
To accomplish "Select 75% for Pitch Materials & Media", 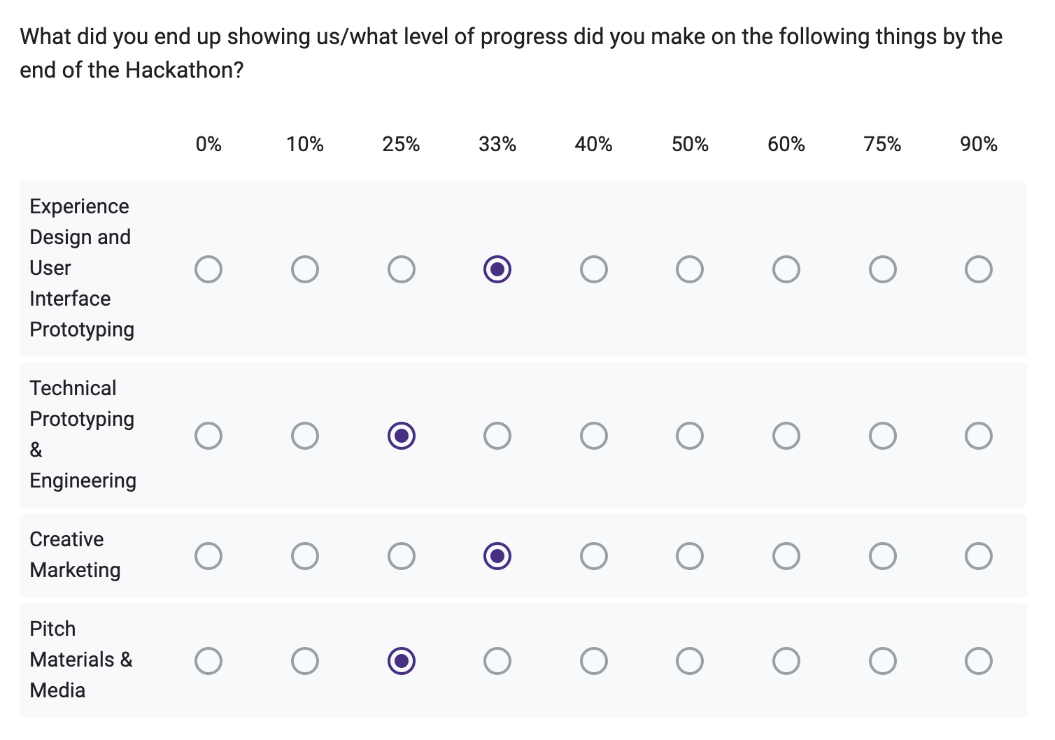I will pos(883,661).
